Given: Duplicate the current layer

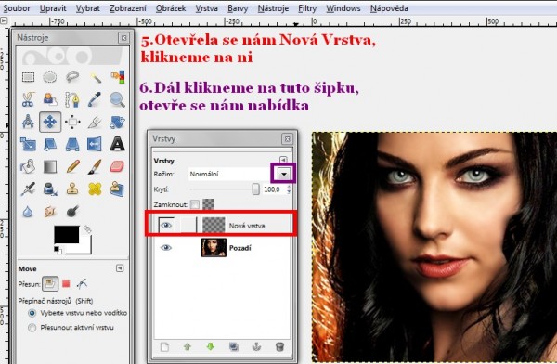Looking at the screenshot, I should pyautogui.click(x=233, y=347).
